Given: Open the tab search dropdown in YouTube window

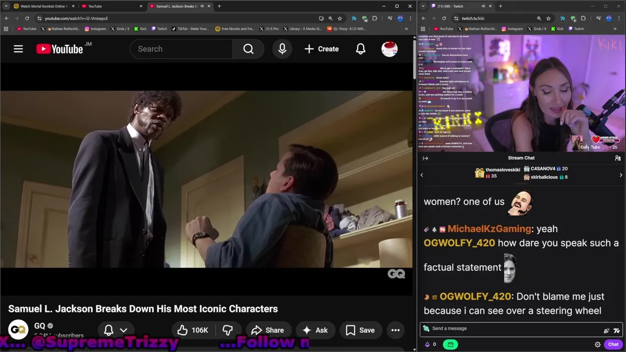Looking at the screenshot, I should [6, 6].
